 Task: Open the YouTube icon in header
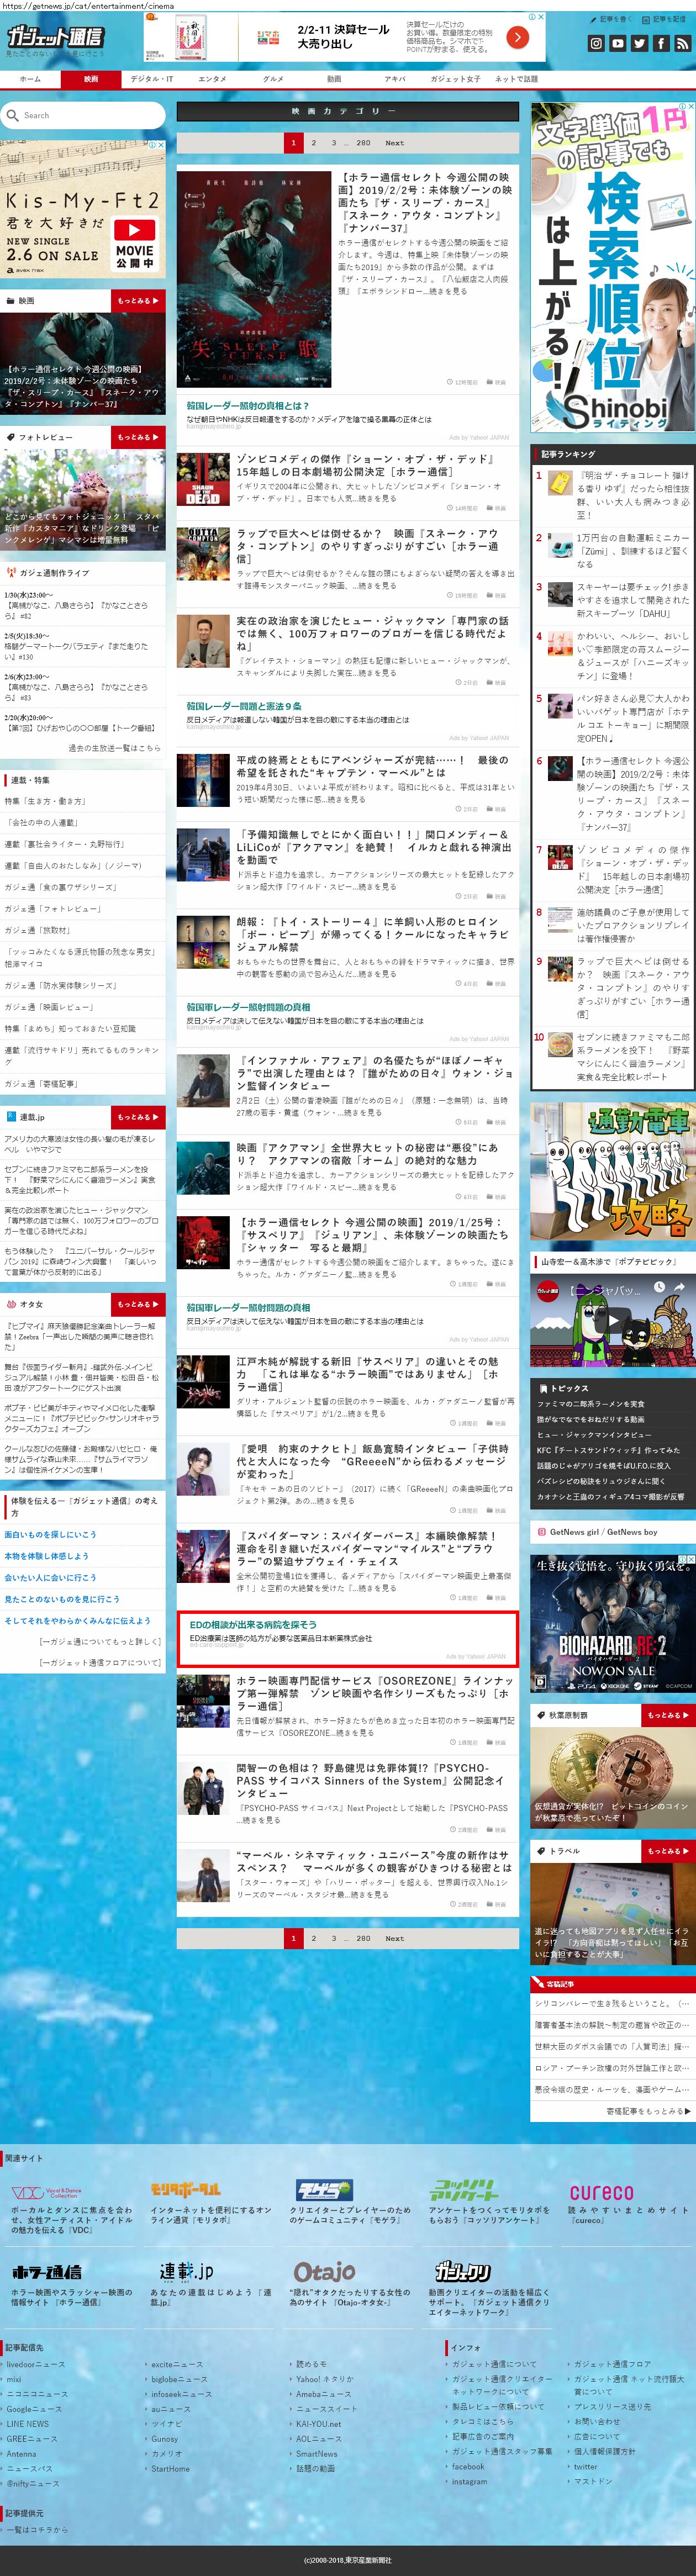(x=618, y=43)
